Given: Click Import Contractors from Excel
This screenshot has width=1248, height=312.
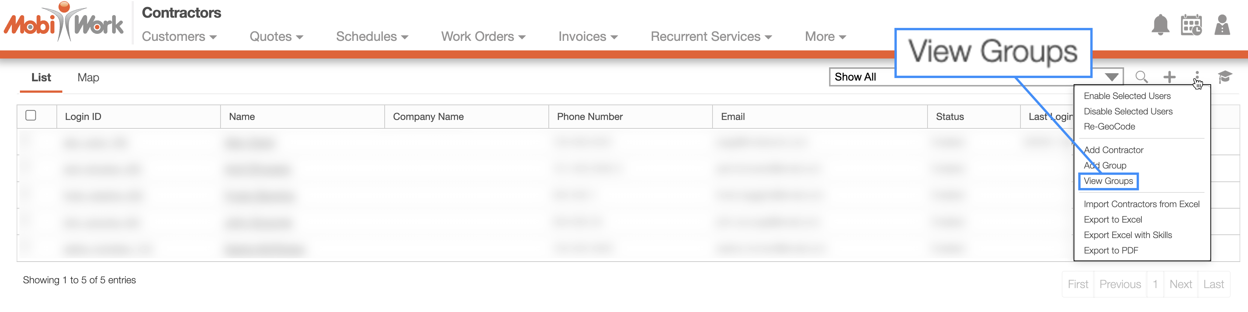Looking at the screenshot, I should (x=1141, y=204).
